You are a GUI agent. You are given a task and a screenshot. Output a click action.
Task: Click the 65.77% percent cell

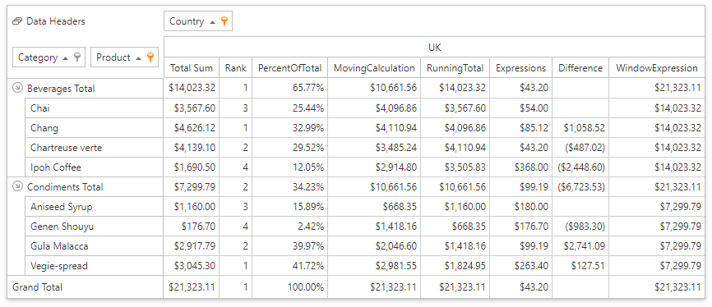[x=289, y=89]
